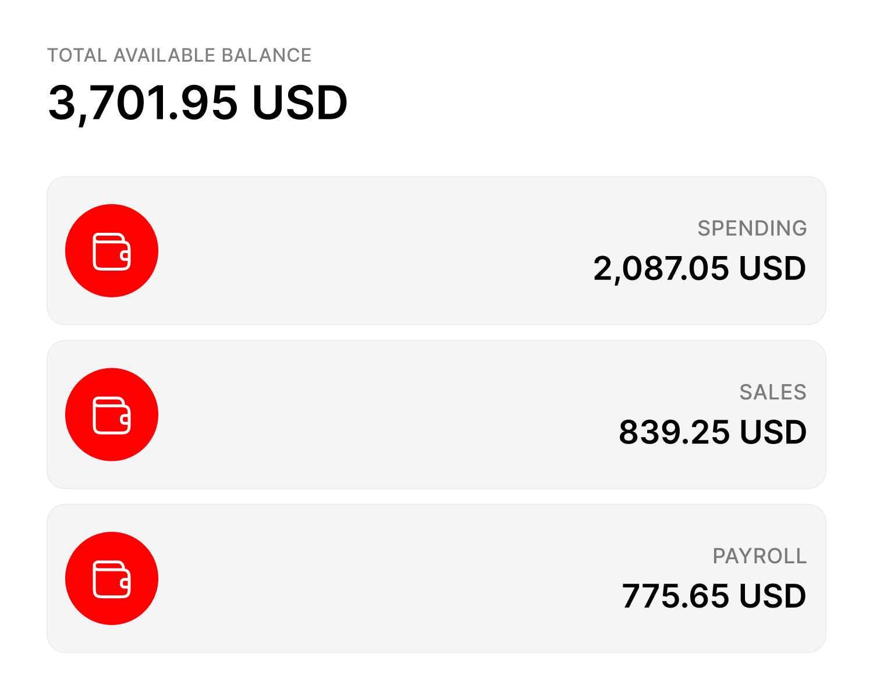Click the Total Available Balance heading
This screenshot has height=696, width=873.
click(x=179, y=55)
